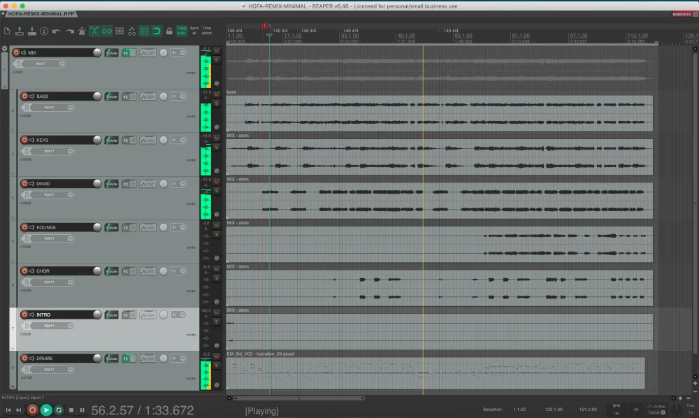Click the Time select toolbar button
699x418 pixels.
click(207, 31)
